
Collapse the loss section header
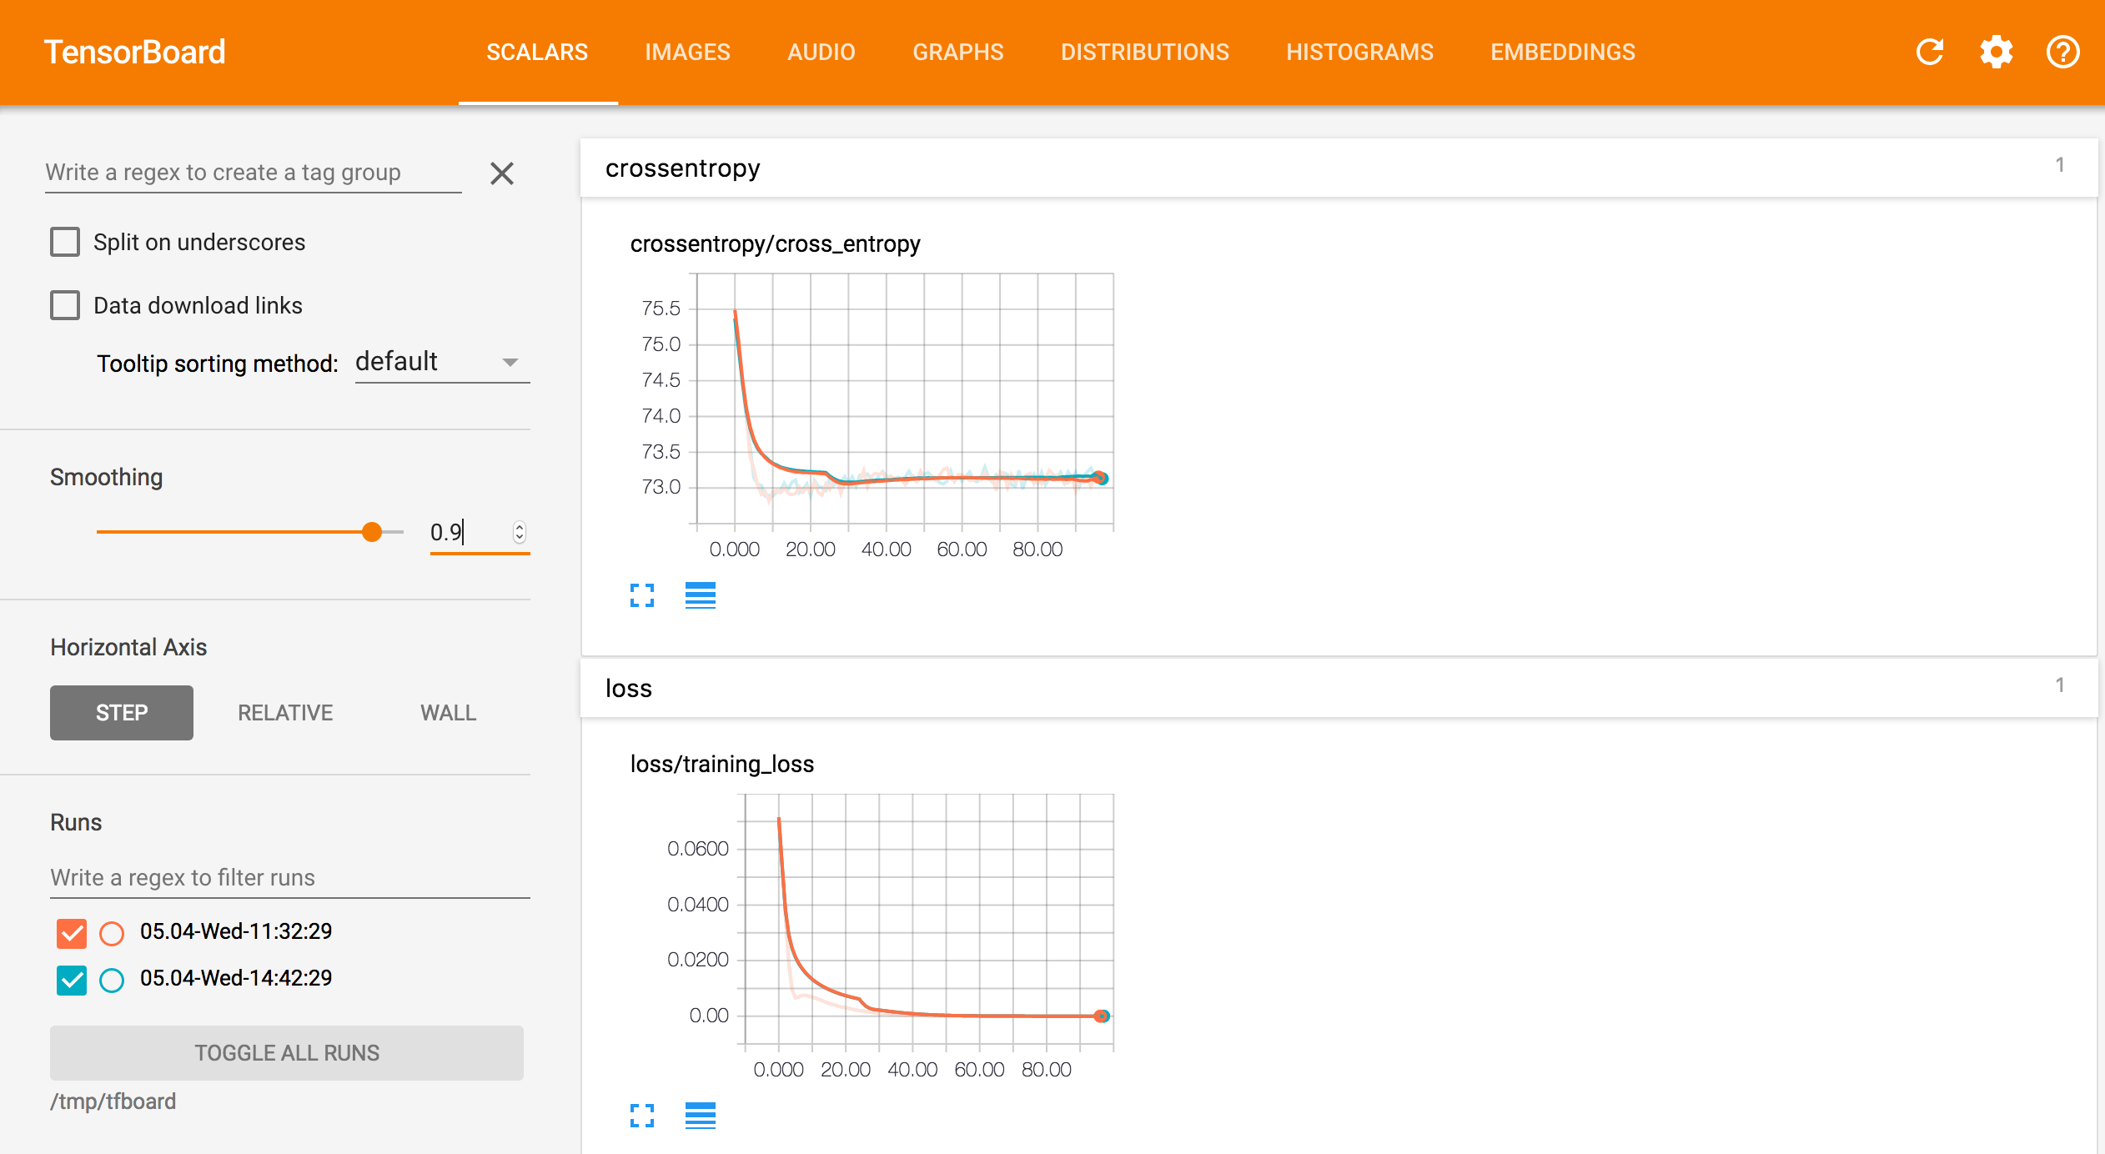point(1339,689)
